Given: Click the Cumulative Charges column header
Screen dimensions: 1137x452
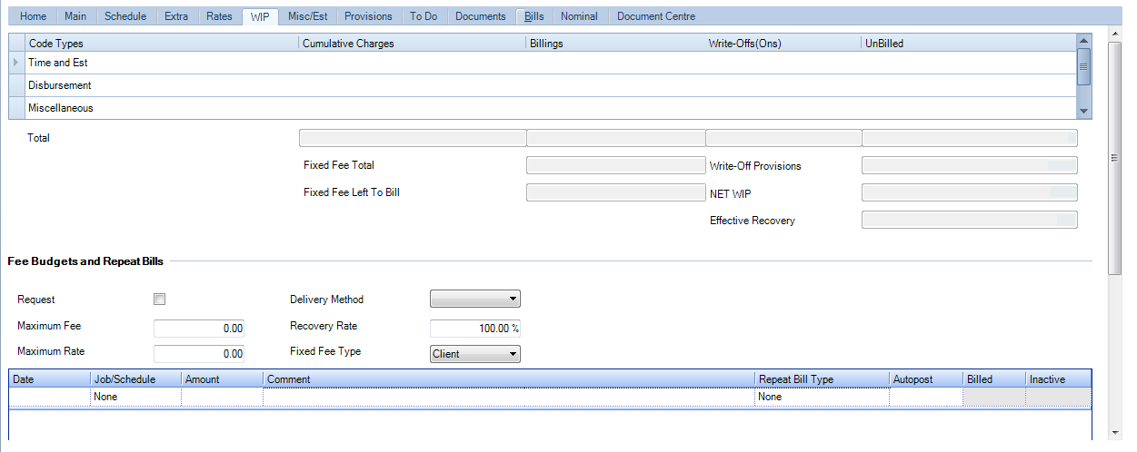Looking at the screenshot, I should point(413,43).
